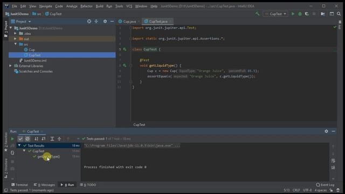
Task: Click the tool windows quick-access icon
Action: pyautogui.click(x=6, y=190)
